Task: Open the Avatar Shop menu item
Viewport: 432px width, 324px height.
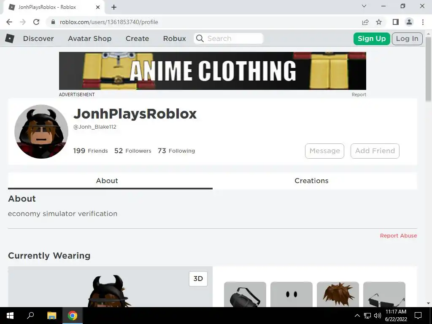Action: click(89, 38)
